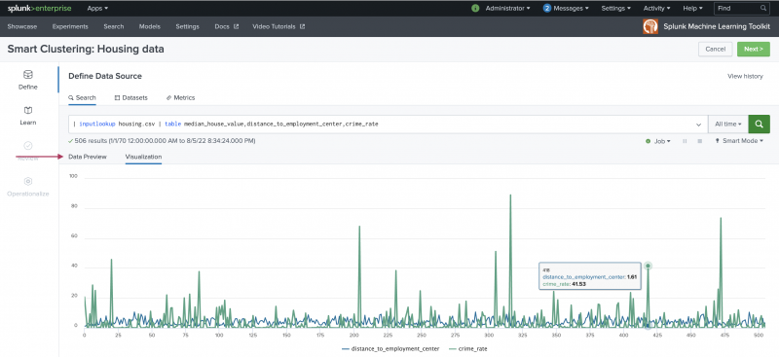779x357 pixels.
Task: Click the Smart Clustering: Housing data title
Action: point(86,50)
